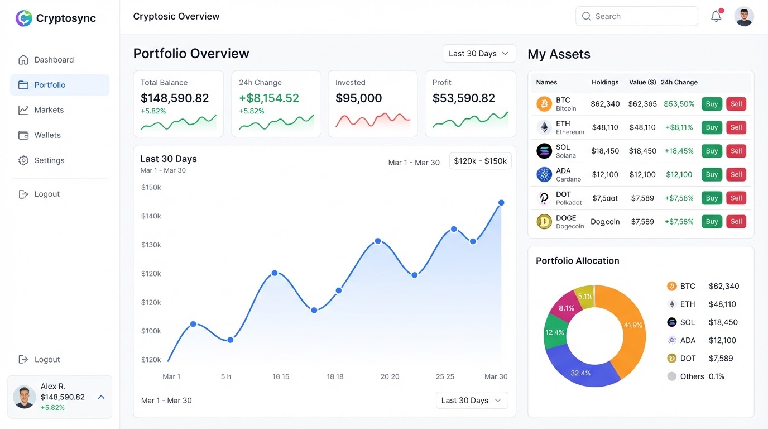Click the ADA icon in the Portfolio Allocation legend
The width and height of the screenshot is (768, 429).
[x=672, y=340]
